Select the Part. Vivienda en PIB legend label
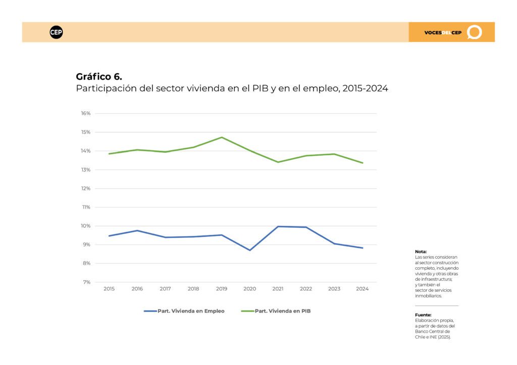 coord(283,311)
